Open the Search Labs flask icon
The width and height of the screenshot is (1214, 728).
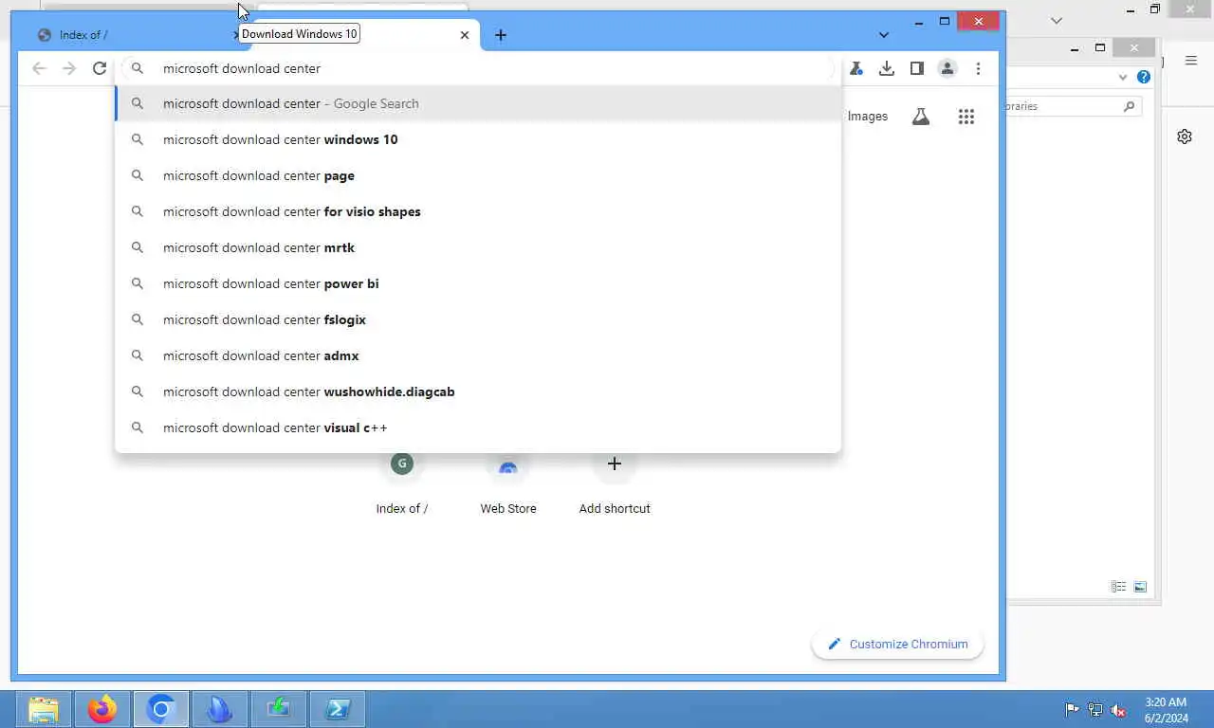[x=921, y=117]
